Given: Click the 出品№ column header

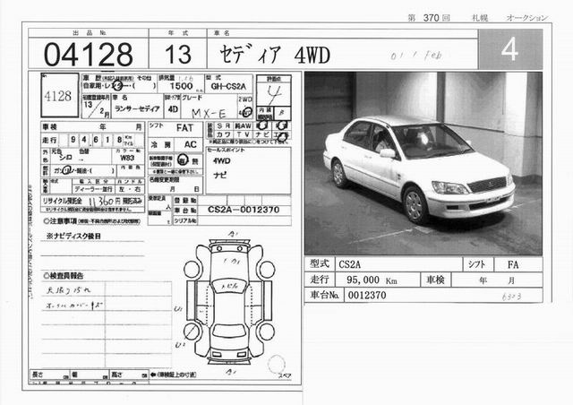Looking at the screenshot, I should point(90,33).
